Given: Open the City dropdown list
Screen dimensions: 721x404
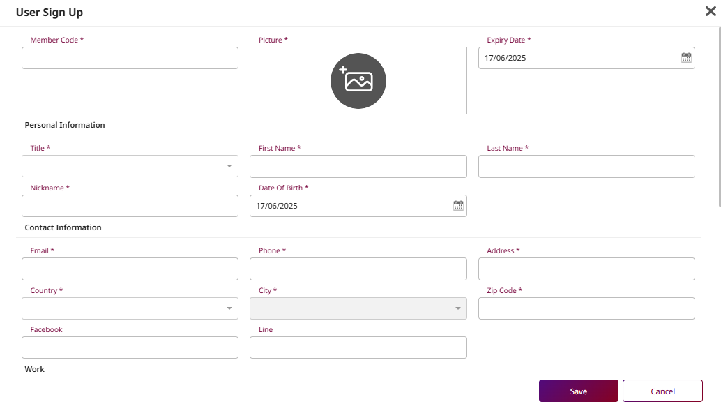Looking at the screenshot, I should pos(358,308).
